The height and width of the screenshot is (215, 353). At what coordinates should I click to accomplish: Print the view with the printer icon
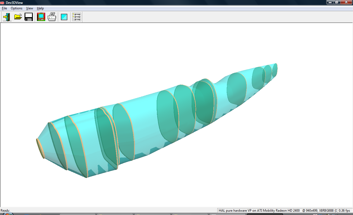pyautogui.click(x=52, y=17)
